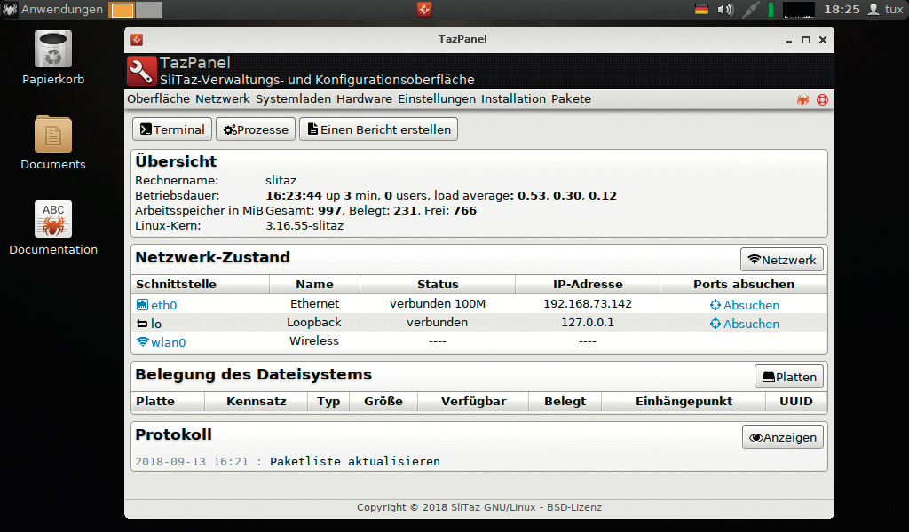Click the Einhängepunkt column header

click(684, 401)
